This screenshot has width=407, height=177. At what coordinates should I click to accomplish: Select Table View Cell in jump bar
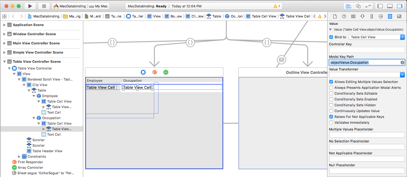(x=295, y=16)
